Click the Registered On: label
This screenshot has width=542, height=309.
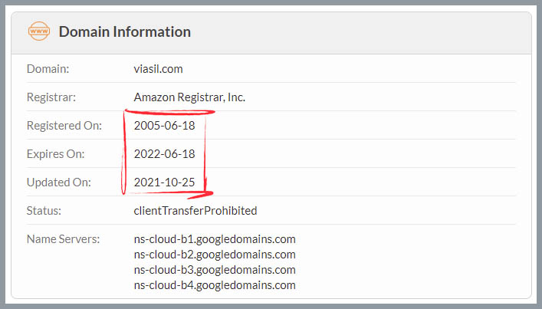coord(64,126)
